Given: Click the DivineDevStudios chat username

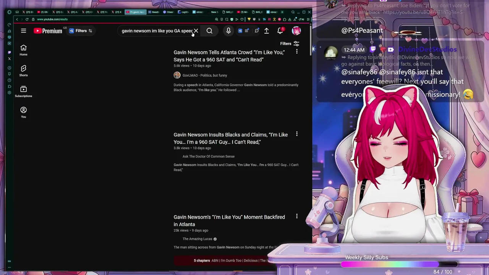Looking at the screenshot, I should tap(427, 50).
